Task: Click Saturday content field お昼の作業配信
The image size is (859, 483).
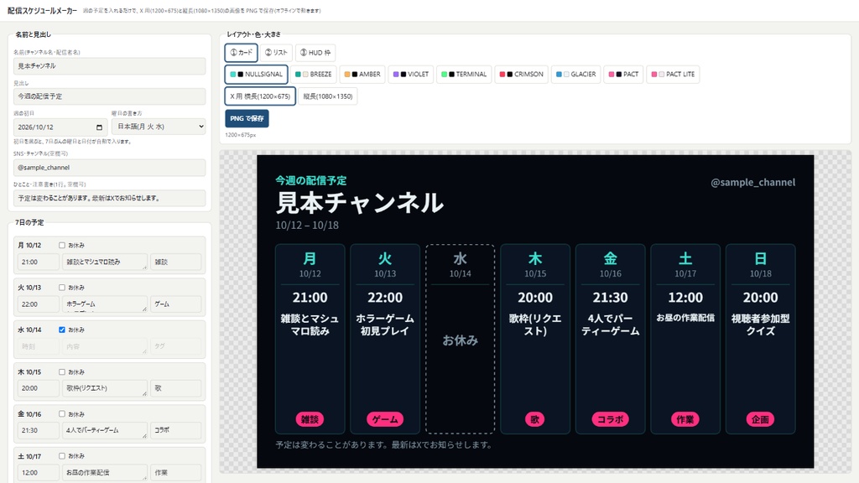Action: [x=105, y=473]
